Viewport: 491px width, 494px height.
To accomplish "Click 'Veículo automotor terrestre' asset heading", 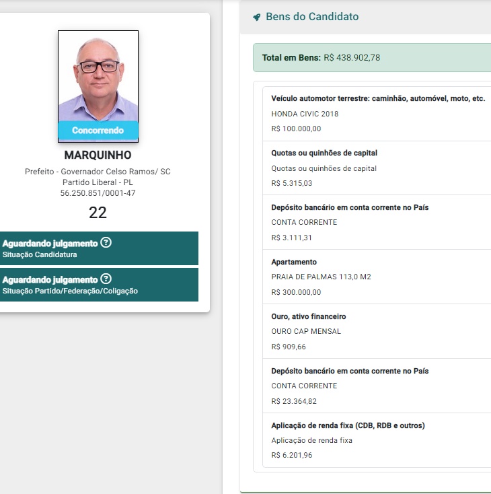I will point(378,99).
